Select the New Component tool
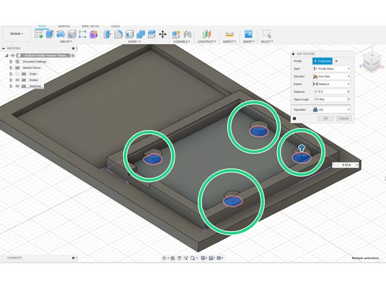Image resolution: width=386 pixels, height=289 pixels. tap(176, 34)
